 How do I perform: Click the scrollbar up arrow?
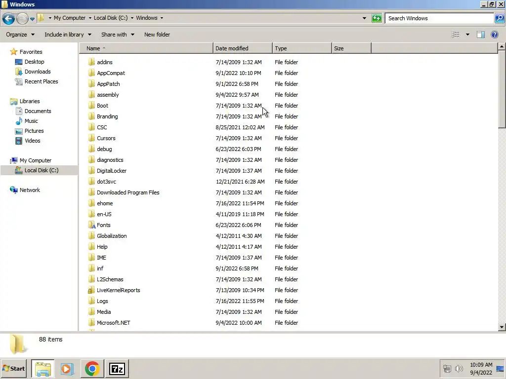coord(502,47)
